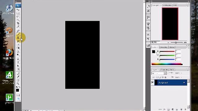This screenshot has width=198, height=111.
Task: Create a new layer in Layers panel
Action: (181, 109)
